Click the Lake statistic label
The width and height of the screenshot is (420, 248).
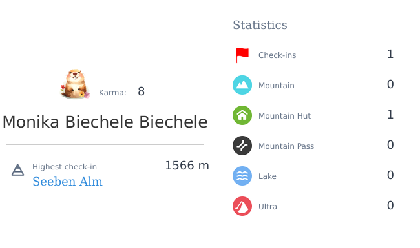pyautogui.click(x=268, y=176)
